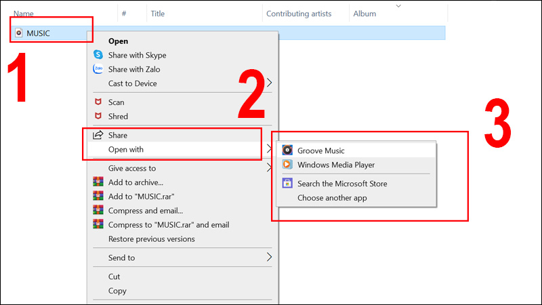Click the Share arrow icon
Image resolution: width=542 pixels, height=305 pixels.
click(x=98, y=134)
